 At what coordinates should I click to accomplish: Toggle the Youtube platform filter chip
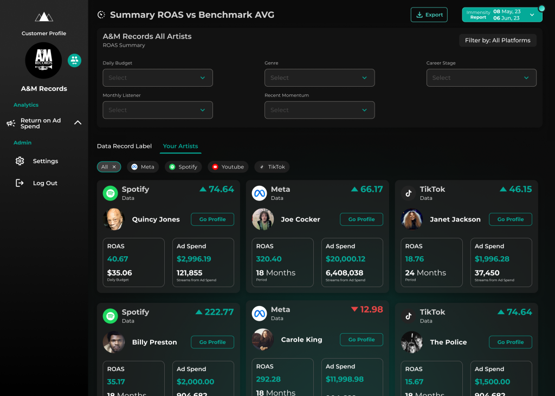click(x=228, y=167)
